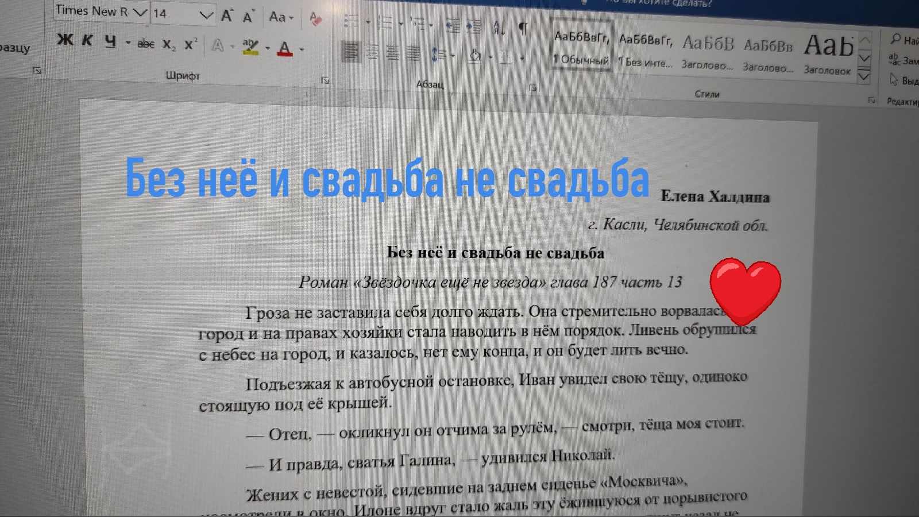The height and width of the screenshot is (517, 919).
Task: Apply the Без интервала style
Action: click(x=645, y=51)
